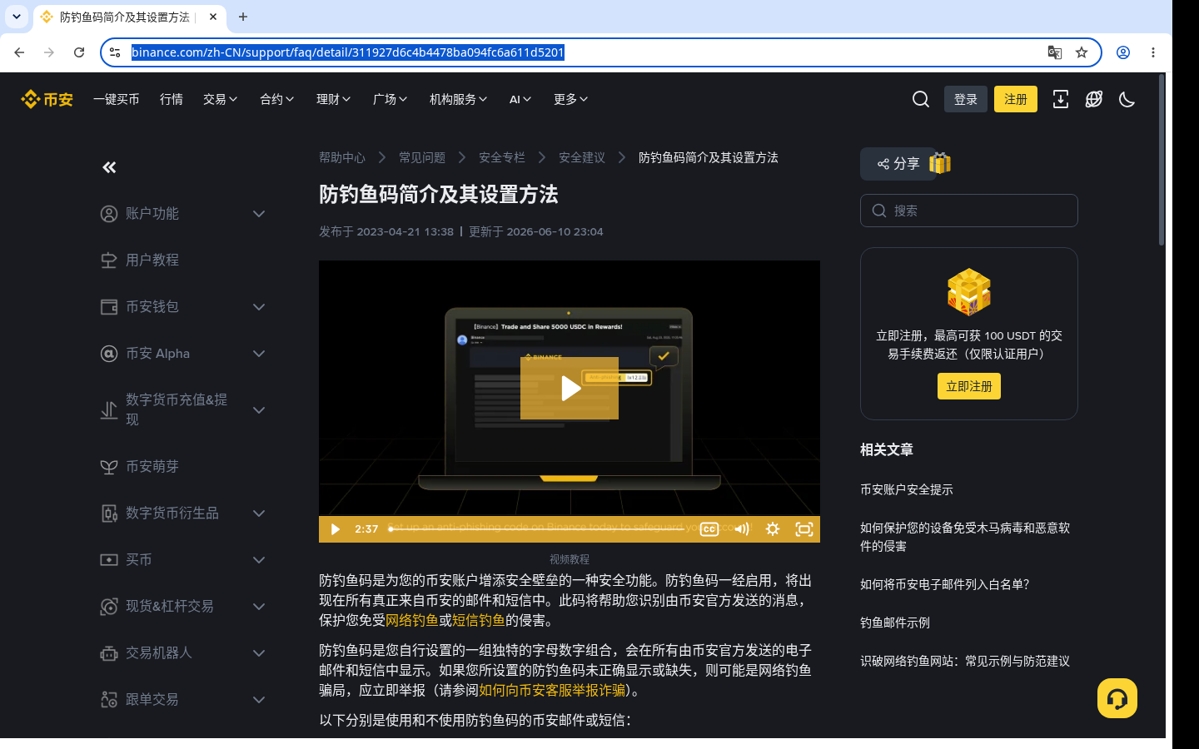
Task: Open the 交易 header dropdown menu
Action: (x=221, y=99)
